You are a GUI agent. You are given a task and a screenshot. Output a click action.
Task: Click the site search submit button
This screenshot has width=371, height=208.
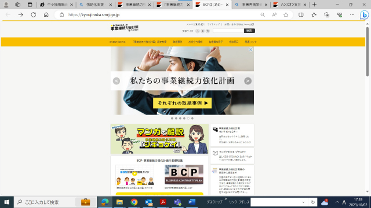tap(249, 31)
